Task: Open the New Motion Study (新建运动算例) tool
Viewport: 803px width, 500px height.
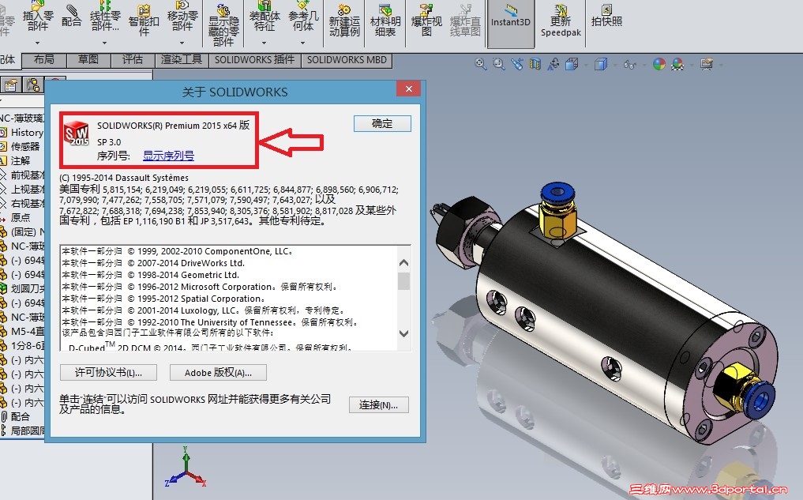Action: click(344, 21)
